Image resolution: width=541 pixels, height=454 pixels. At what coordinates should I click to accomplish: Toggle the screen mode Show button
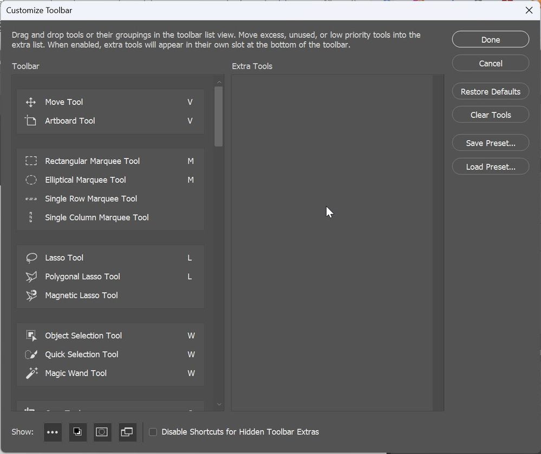point(127,432)
